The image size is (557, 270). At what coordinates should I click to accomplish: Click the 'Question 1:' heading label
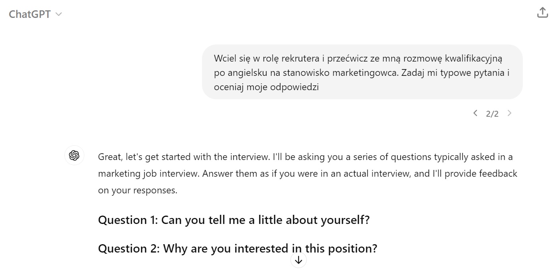pos(128,220)
